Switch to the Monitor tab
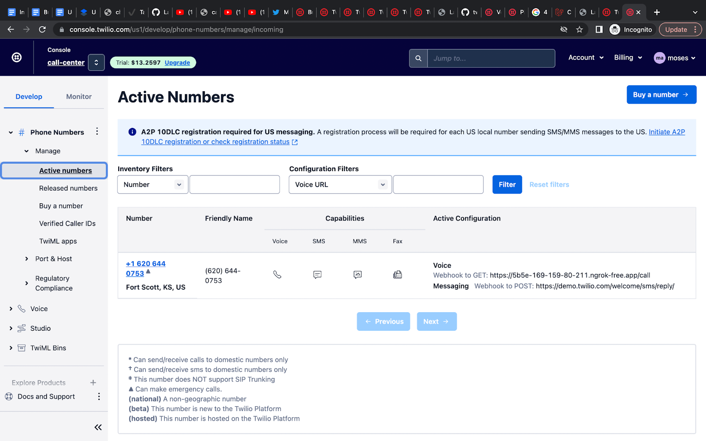This screenshot has width=706, height=441. (x=79, y=97)
